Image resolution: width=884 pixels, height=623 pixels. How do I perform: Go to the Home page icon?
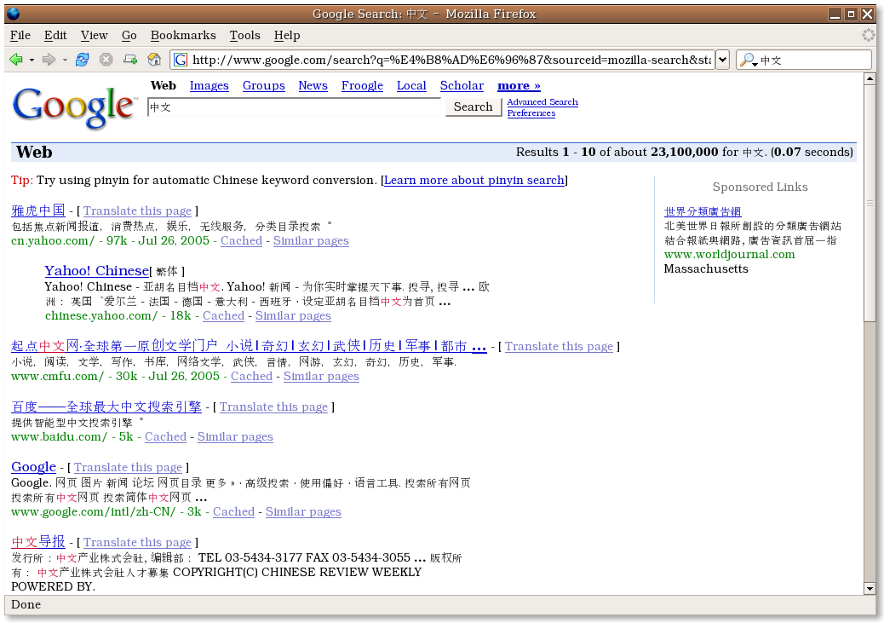pyautogui.click(x=154, y=60)
